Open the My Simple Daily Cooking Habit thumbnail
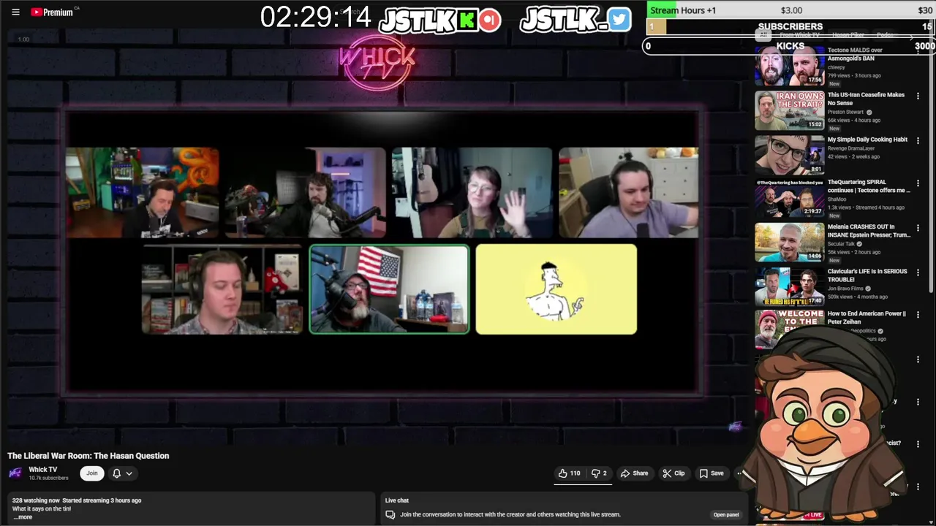This screenshot has height=526, width=936. (x=790, y=154)
